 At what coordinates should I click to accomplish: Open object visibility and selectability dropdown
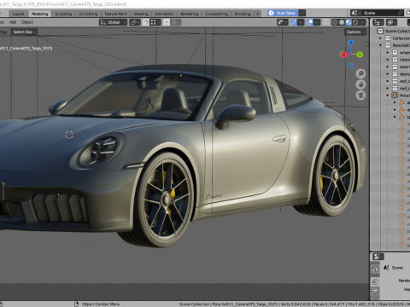tap(282, 22)
